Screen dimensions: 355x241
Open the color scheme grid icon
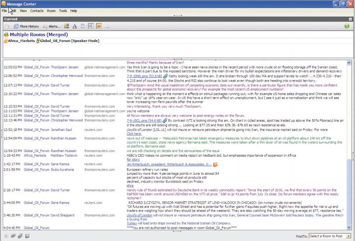(66, 27)
